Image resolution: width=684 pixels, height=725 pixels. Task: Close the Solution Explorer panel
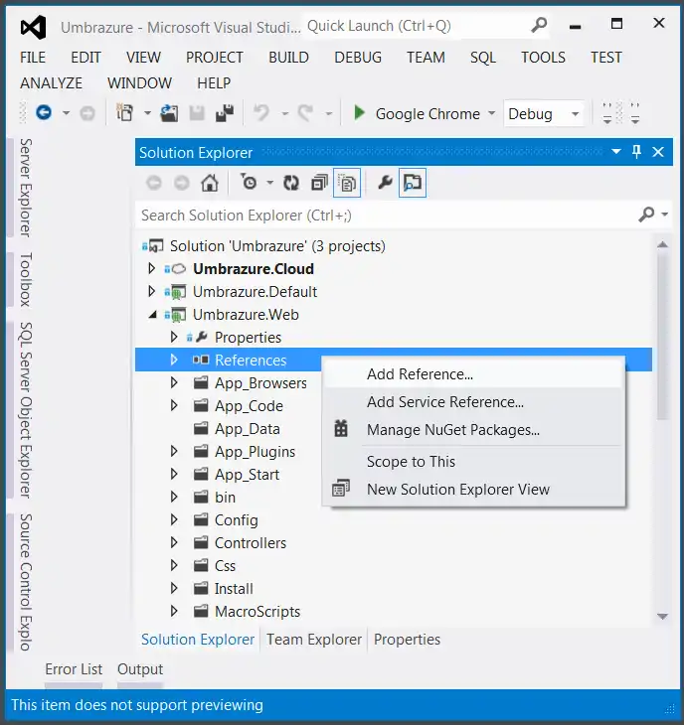(x=658, y=152)
